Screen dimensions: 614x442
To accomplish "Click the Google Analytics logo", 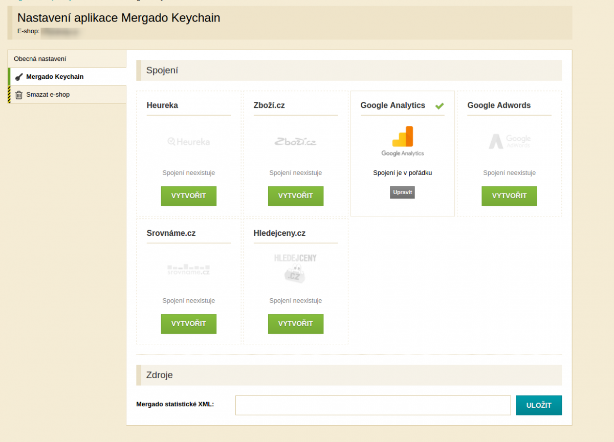I will (403, 141).
